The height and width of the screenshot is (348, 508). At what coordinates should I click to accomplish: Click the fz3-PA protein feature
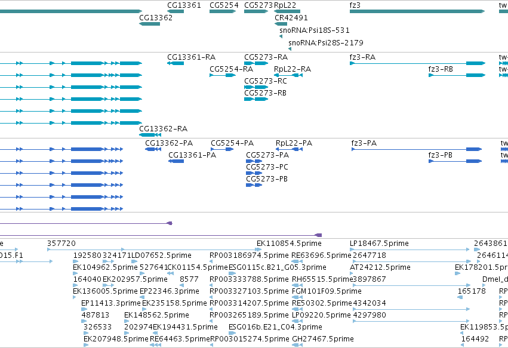(x=417, y=149)
